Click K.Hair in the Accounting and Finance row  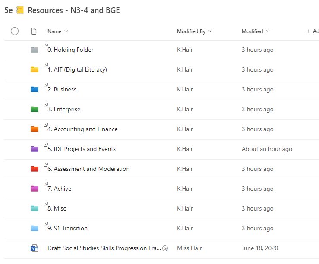coord(185,129)
